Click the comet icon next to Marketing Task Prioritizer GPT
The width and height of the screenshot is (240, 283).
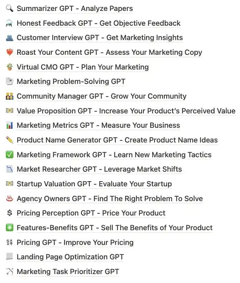pyautogui.click(x=9, y=271)
